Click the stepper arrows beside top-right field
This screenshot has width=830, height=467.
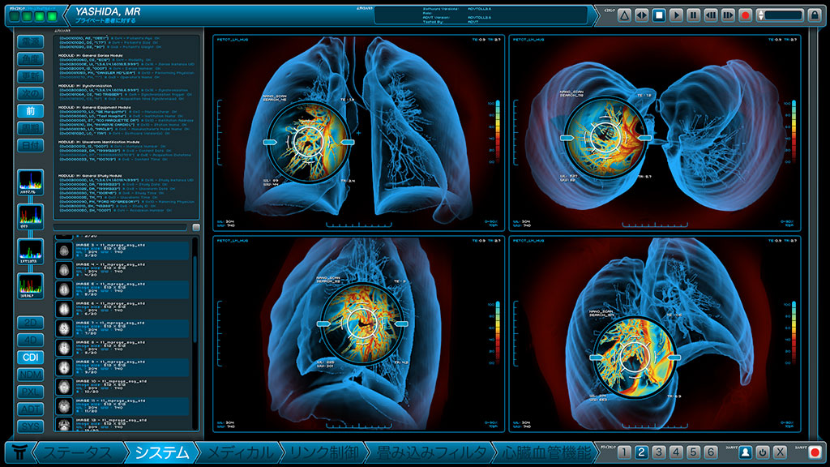point(760,15)
